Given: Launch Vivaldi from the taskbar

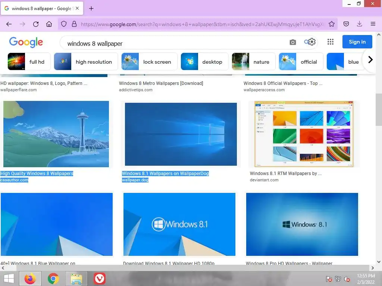Looking at the screenshot, I should (x=99, y=279).
